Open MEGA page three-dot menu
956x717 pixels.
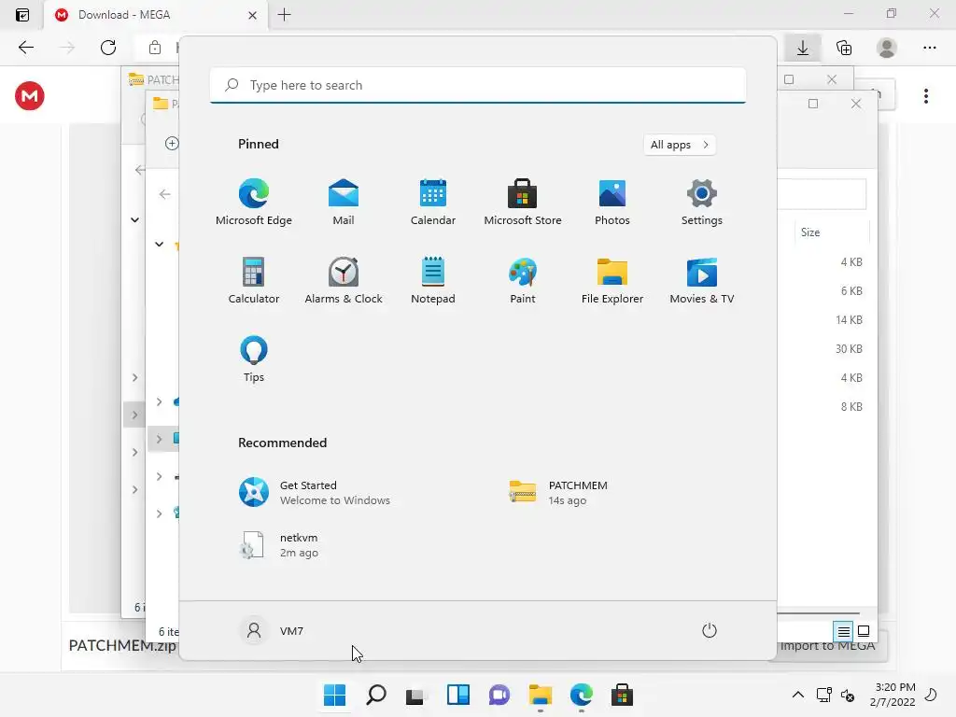925,96
